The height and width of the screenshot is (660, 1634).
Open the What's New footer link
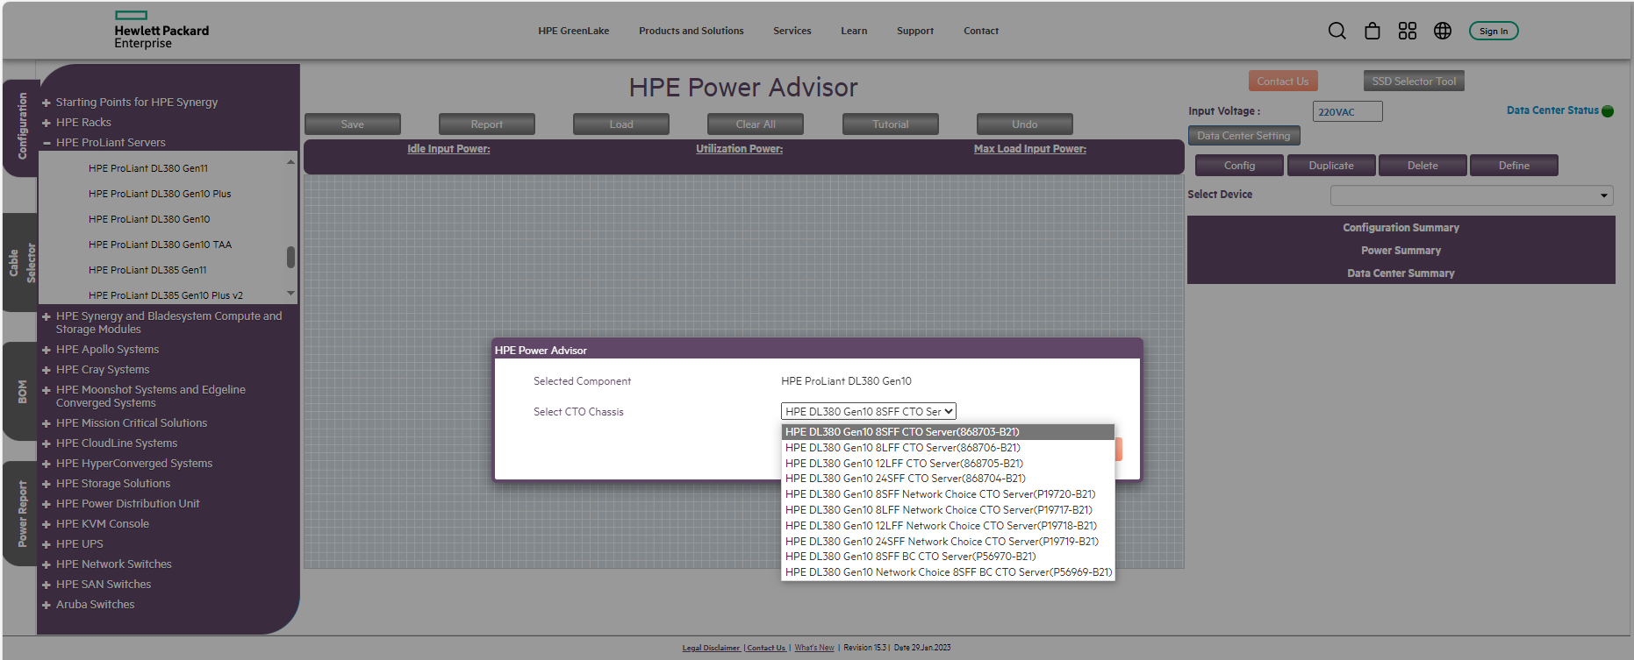(814, 648)
